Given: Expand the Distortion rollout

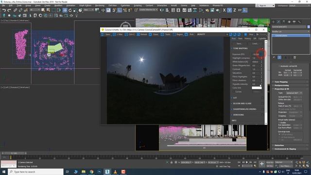Looking at the screenshot, I should pyautogui.click(x=279, y=145).
